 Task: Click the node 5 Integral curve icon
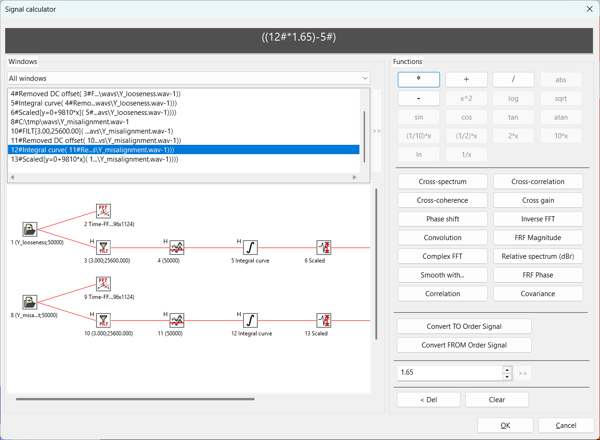(250, 248)
